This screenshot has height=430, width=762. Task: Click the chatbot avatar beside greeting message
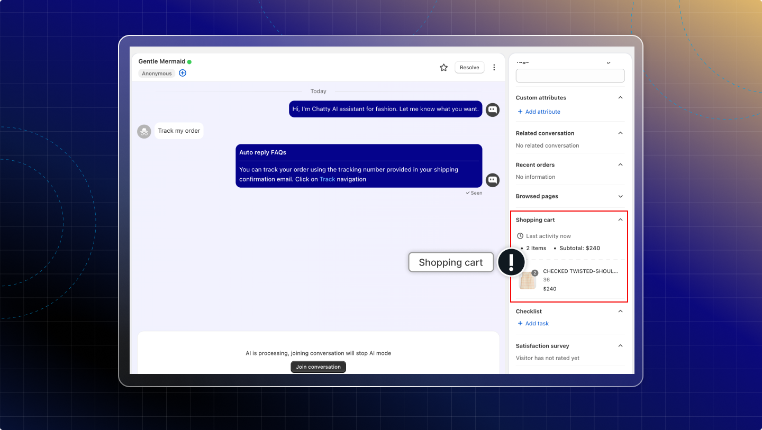tap(493, 110)
